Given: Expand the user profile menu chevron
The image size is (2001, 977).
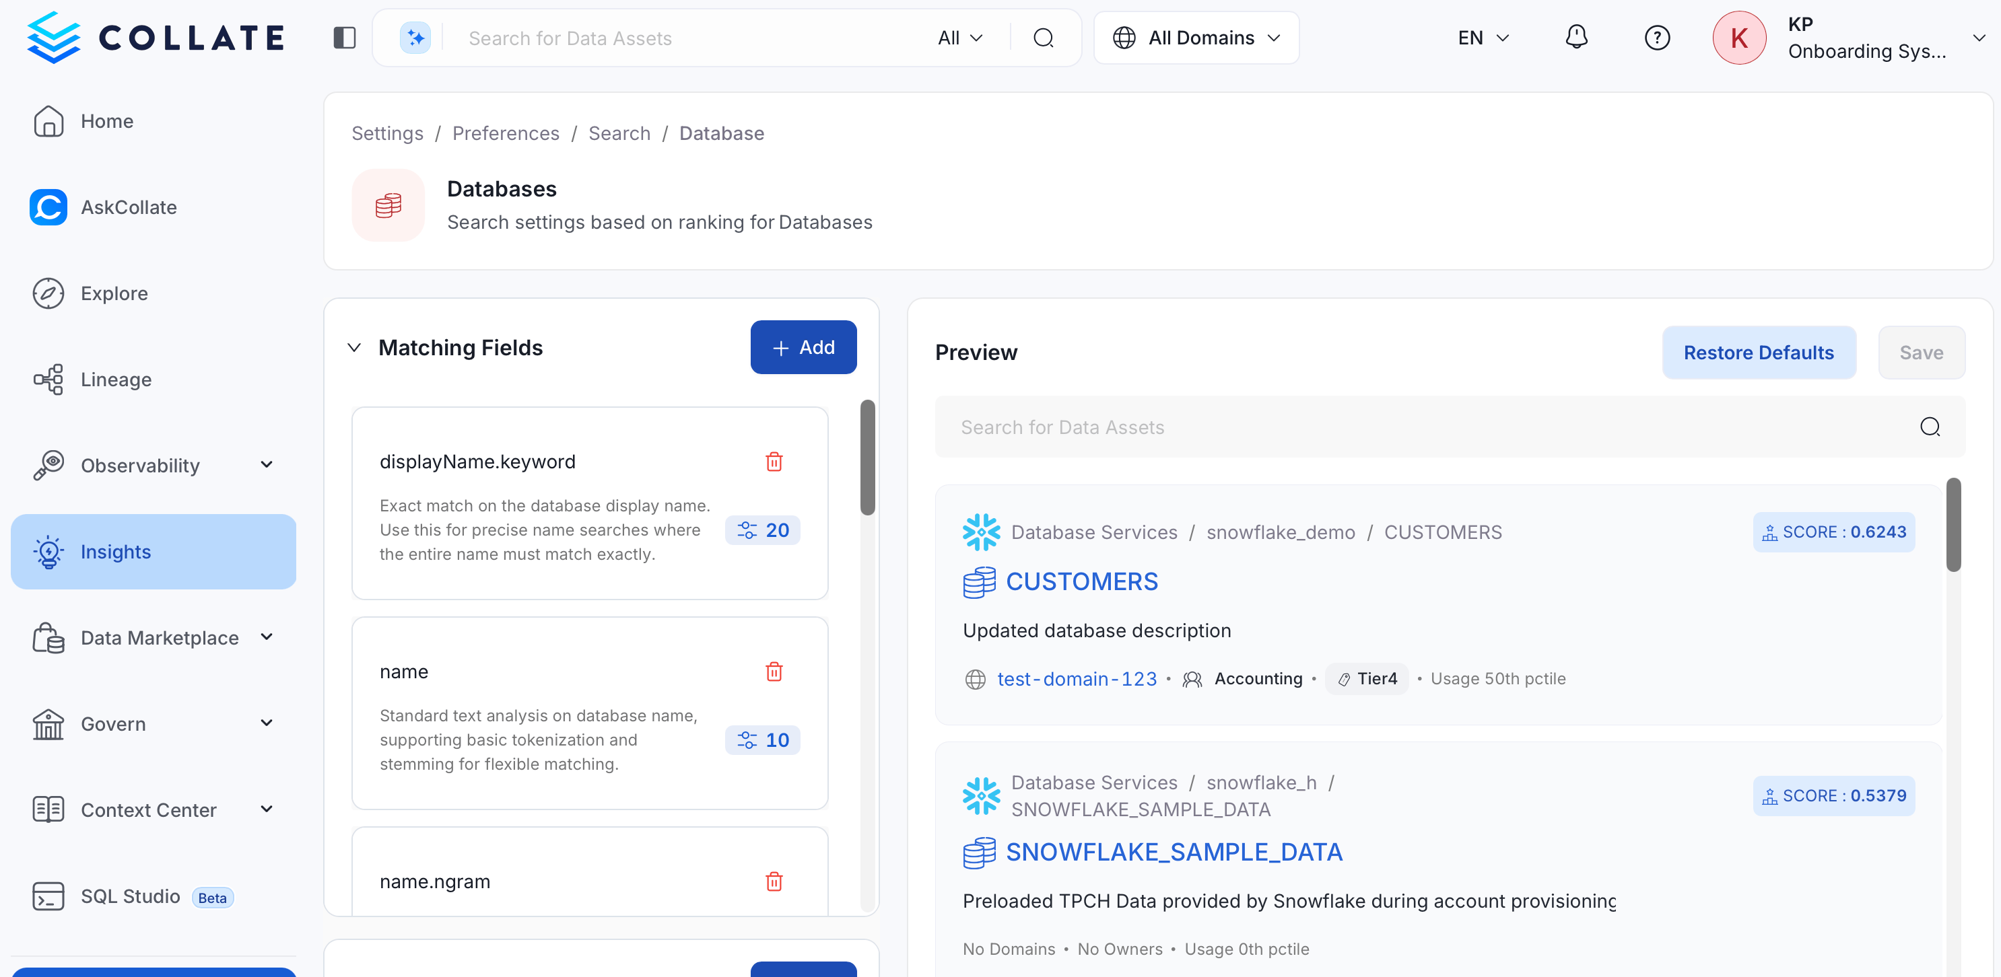Looking at the screenshot, I should click(1977, 37).
